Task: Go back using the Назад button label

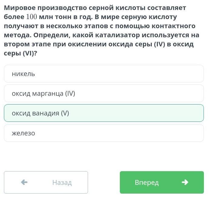Action: (62, 182)
